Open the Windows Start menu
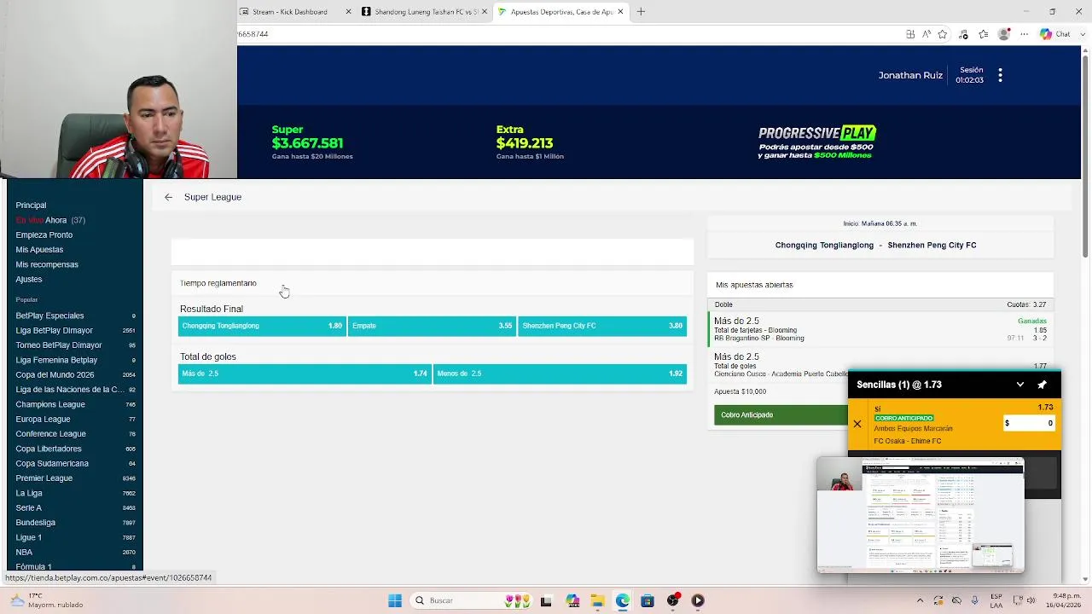This screenshot has height=614, width=1092. coord(395,600)
